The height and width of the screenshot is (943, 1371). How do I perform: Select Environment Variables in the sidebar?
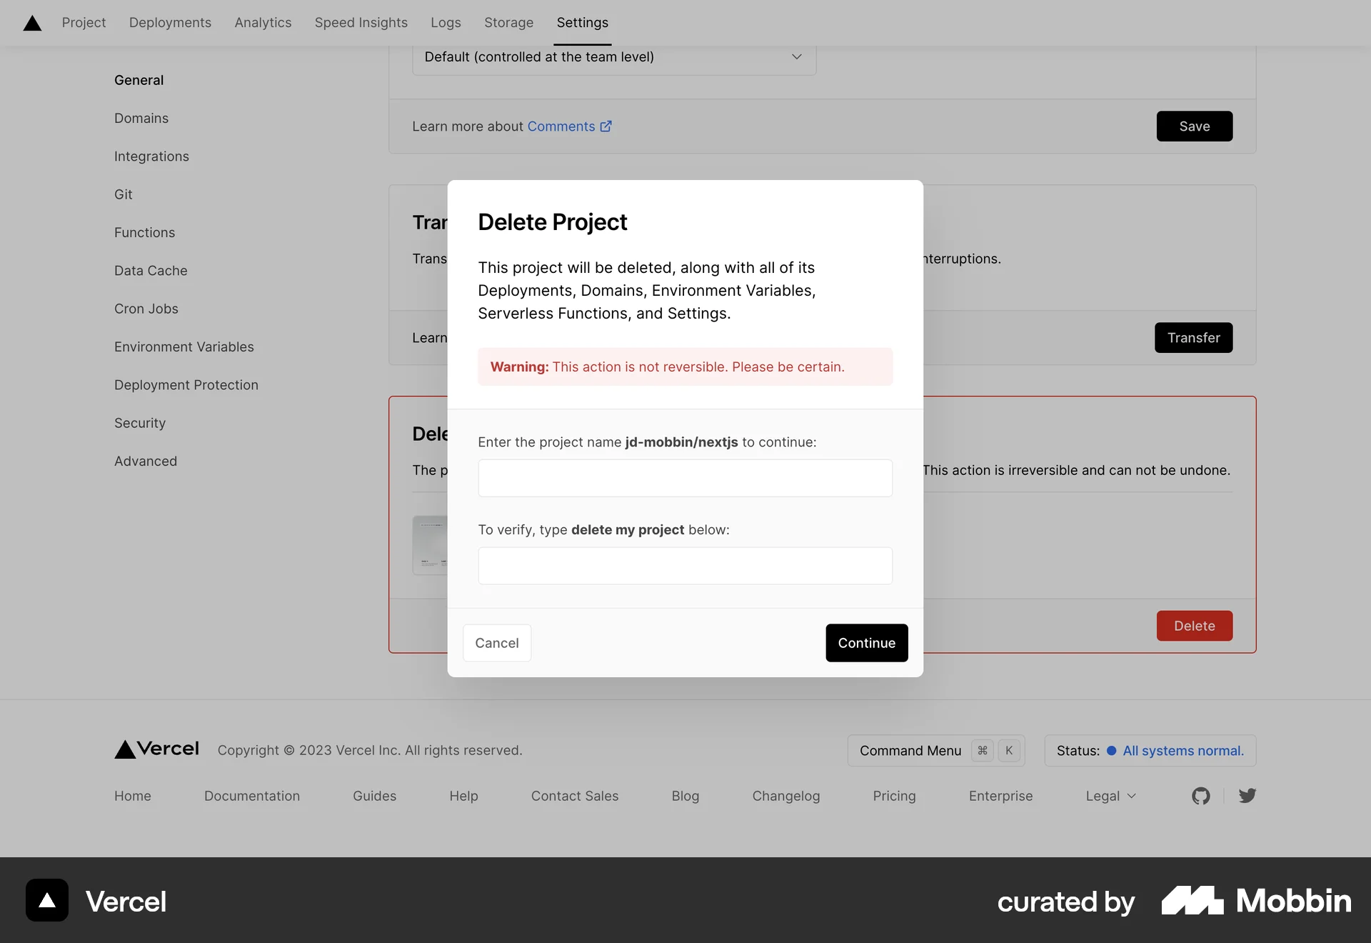click(x=184, y=346)
